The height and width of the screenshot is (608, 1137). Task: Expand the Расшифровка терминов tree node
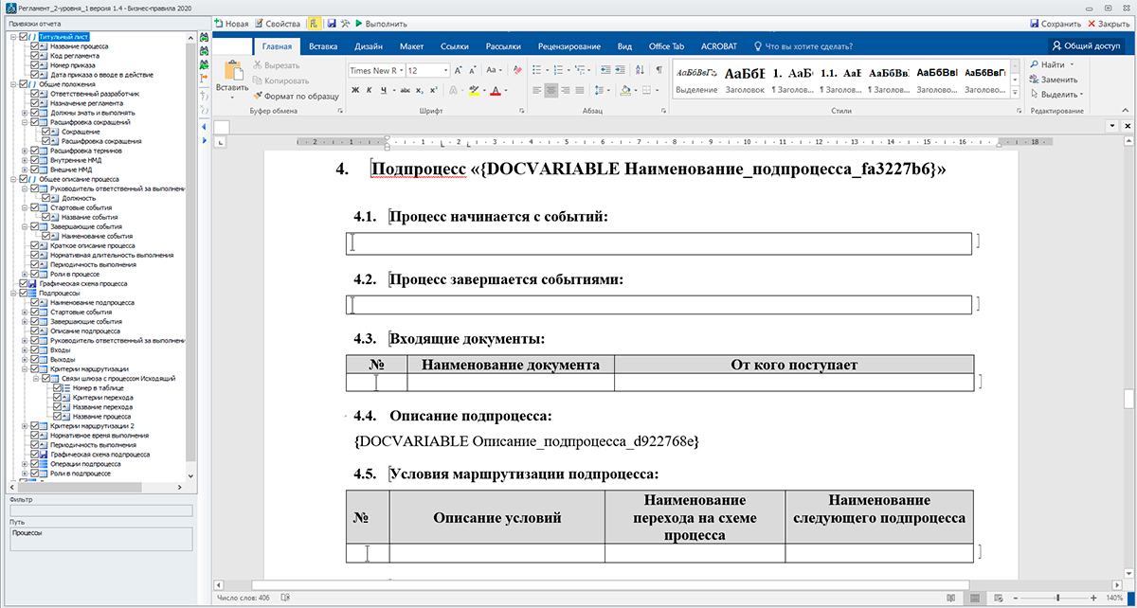(x=25, y=150)
